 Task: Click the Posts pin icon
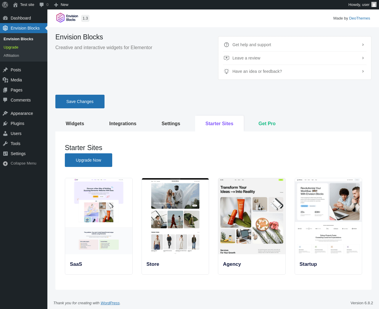tap(5, 70)
